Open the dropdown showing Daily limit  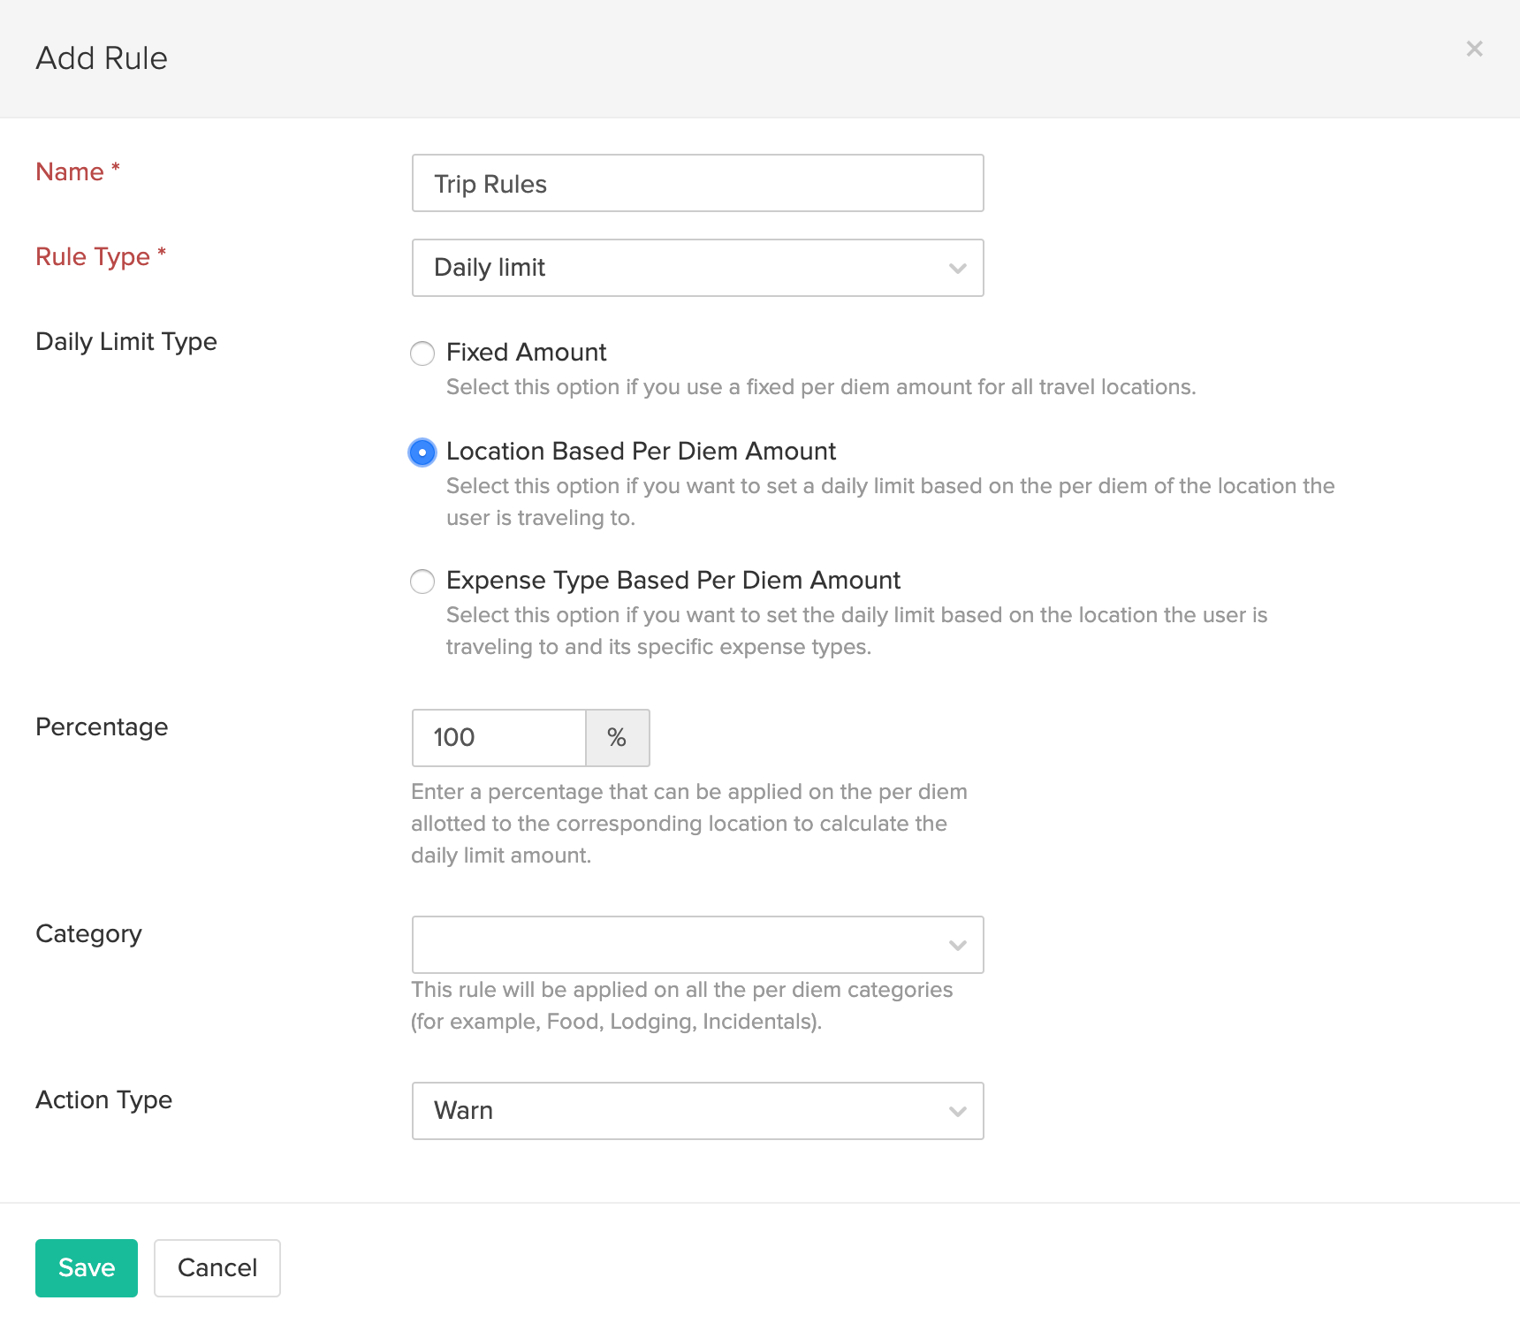tap(680, 268)
